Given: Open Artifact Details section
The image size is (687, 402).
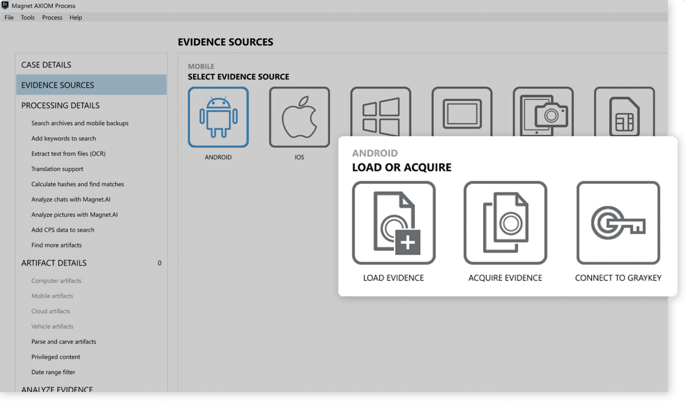Looking at the screenshot, I should pyautogui.click(x=54, y=263).
